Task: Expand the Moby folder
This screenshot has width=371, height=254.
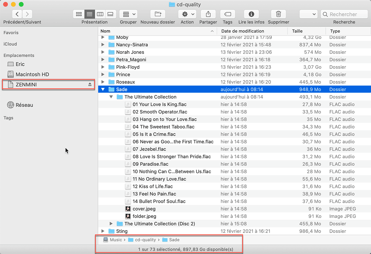Action: (x=103, y=37)
